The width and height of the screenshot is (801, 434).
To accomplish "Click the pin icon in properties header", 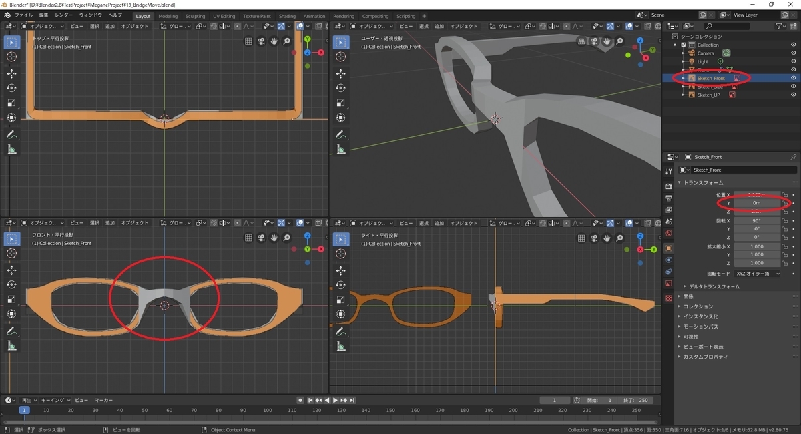I will pos(793,157).
